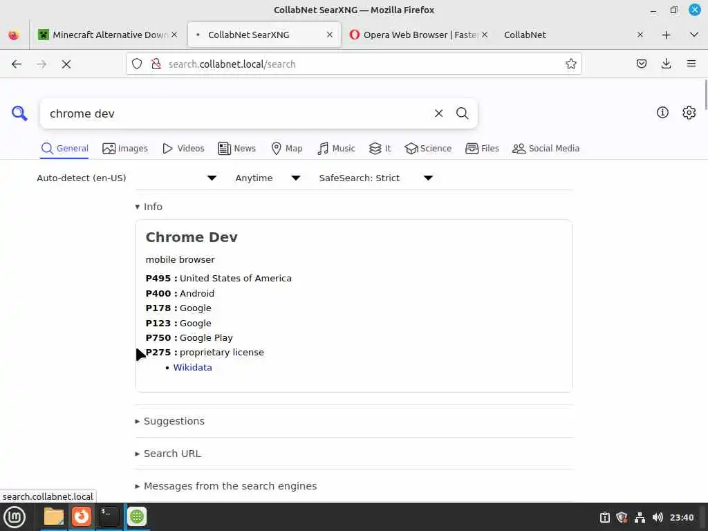Bookmark this page with the star
Viewport: 708px width, 531px height.
[570, 64]
